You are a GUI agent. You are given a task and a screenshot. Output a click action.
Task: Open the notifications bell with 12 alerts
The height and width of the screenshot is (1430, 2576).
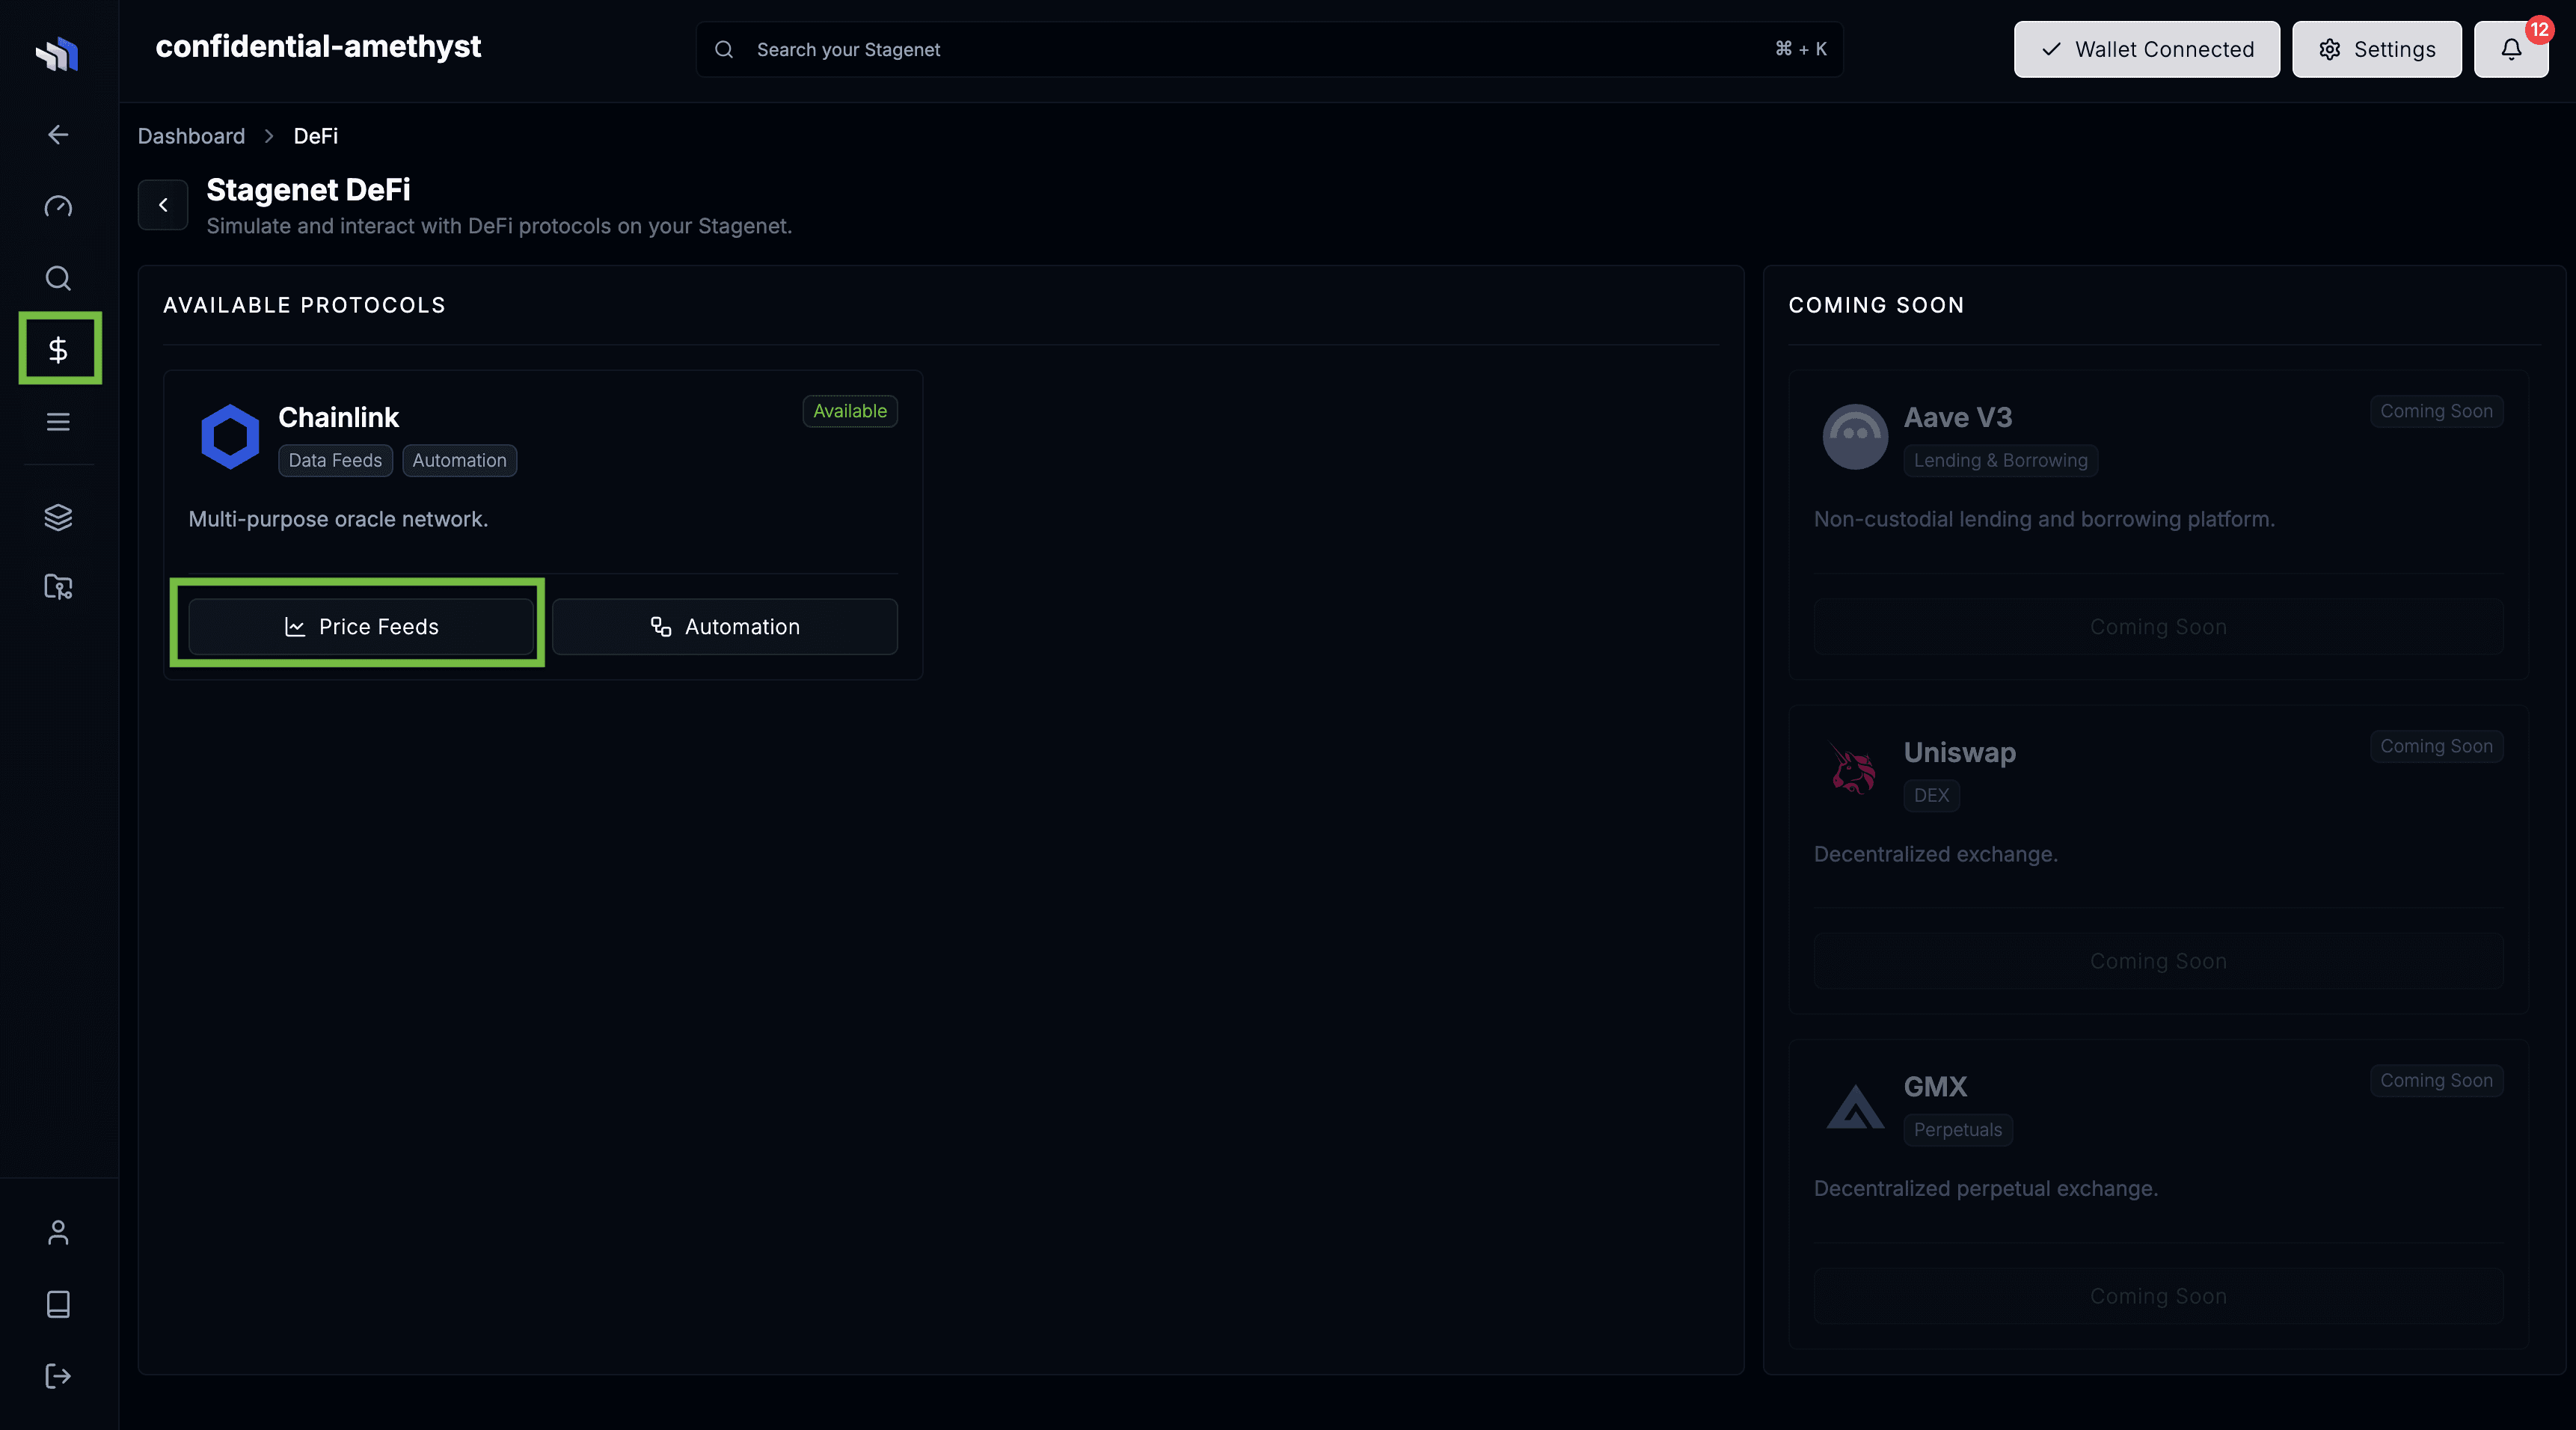(2511, 49)
